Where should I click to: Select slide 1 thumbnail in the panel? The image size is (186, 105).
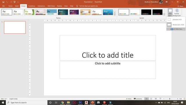point(15,27)
